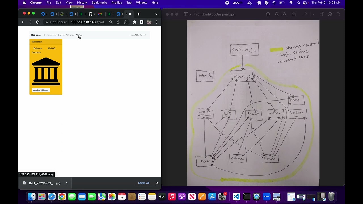
Task: Click Another Withdraw button
Action: coord(41,90)
